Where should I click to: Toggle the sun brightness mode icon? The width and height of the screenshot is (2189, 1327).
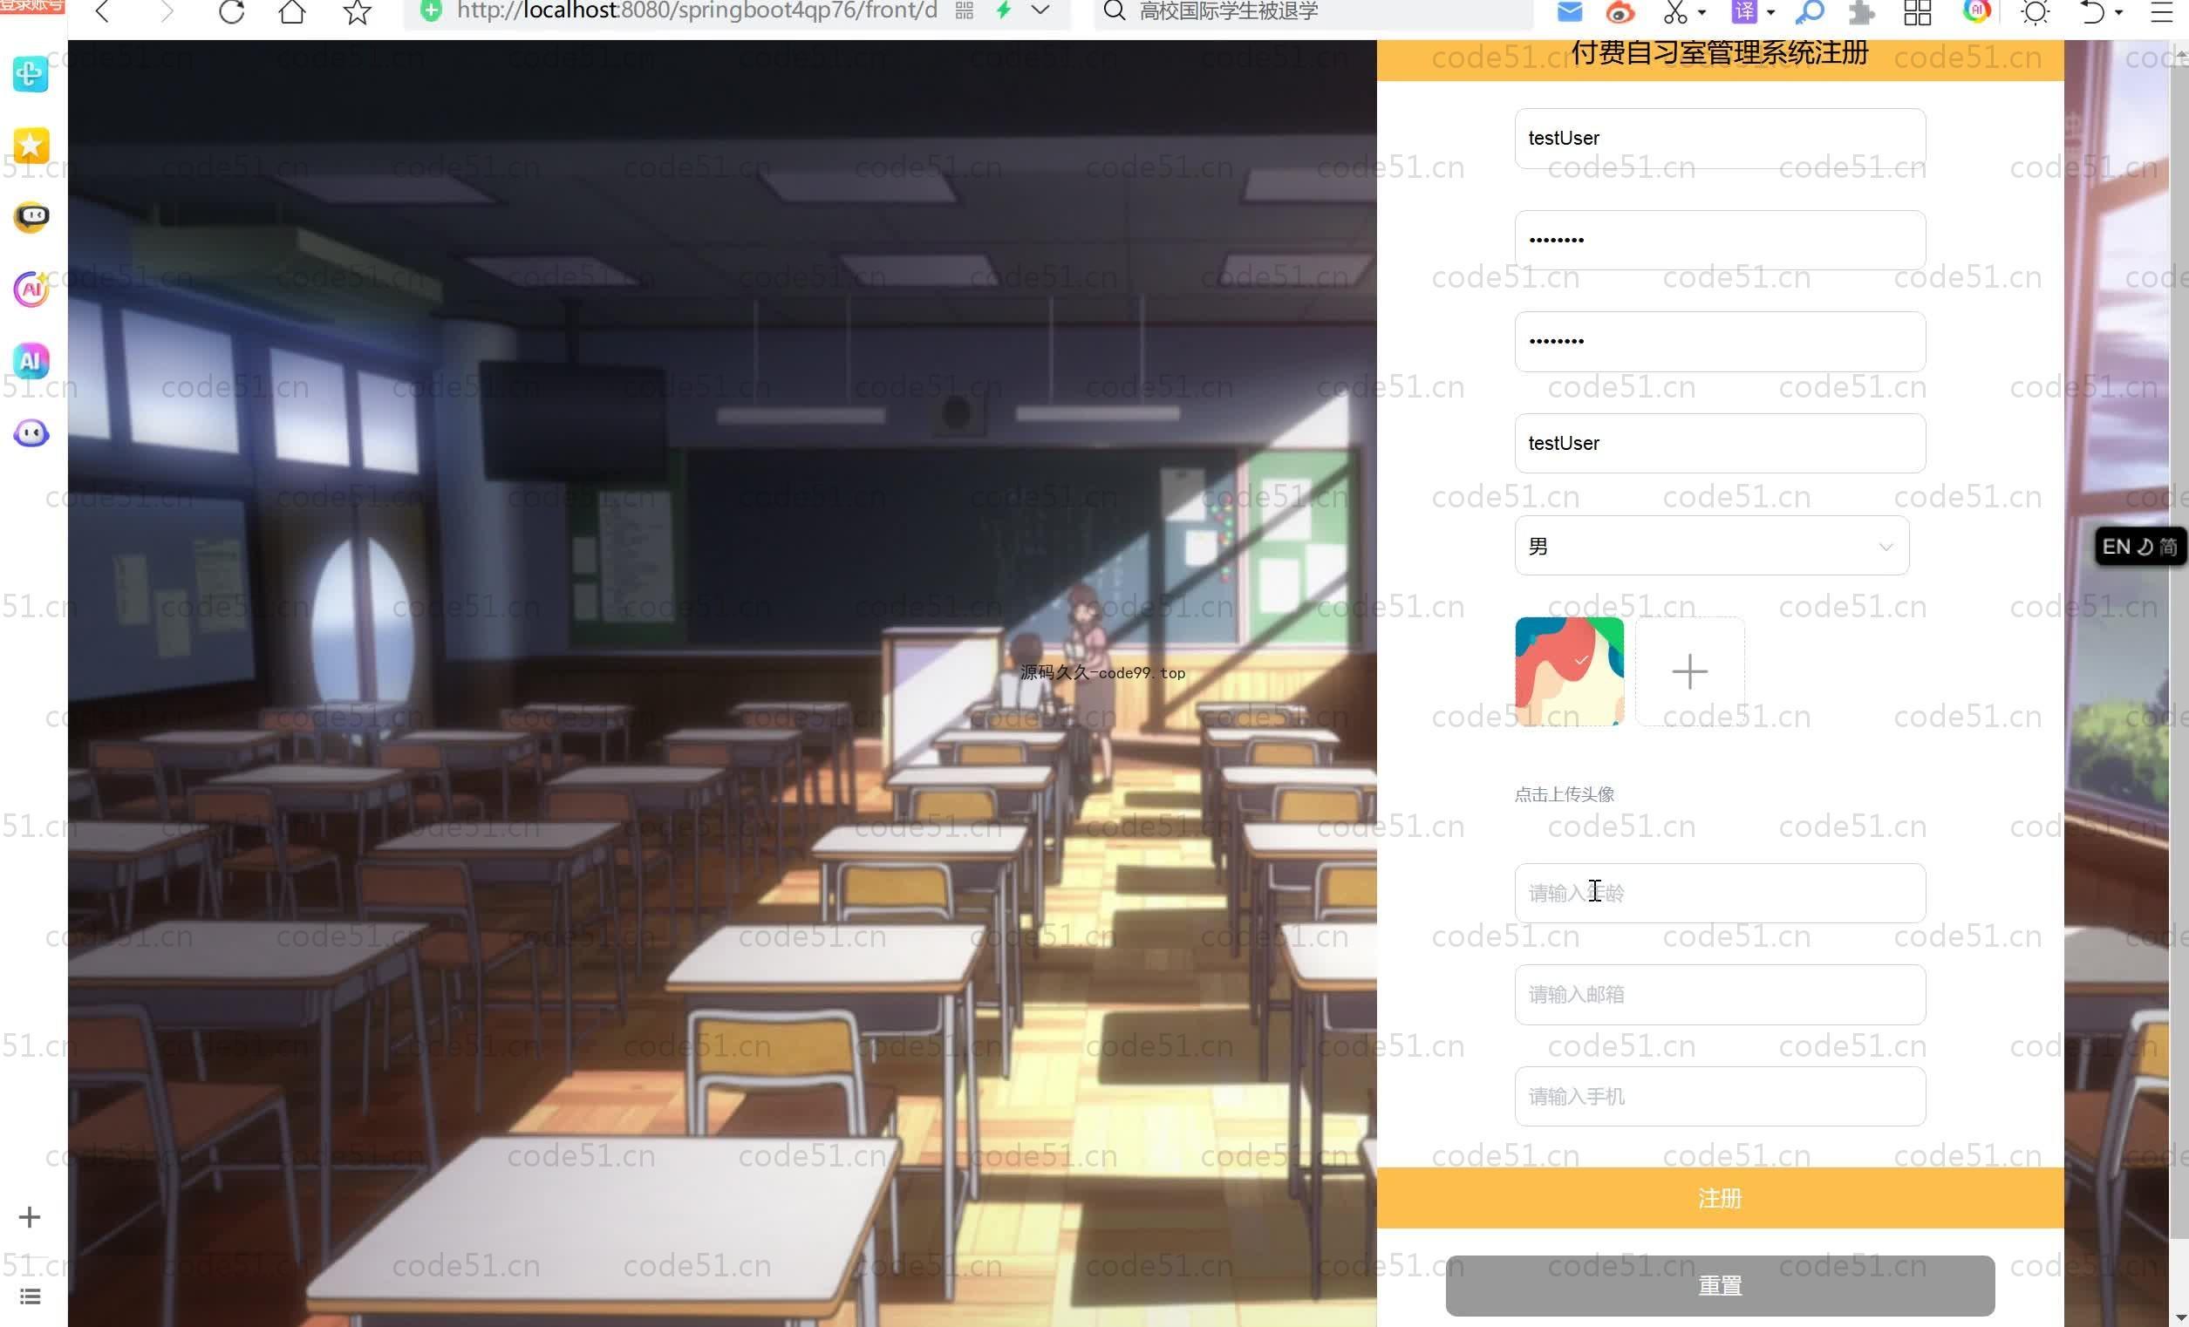click(2036, 11)
